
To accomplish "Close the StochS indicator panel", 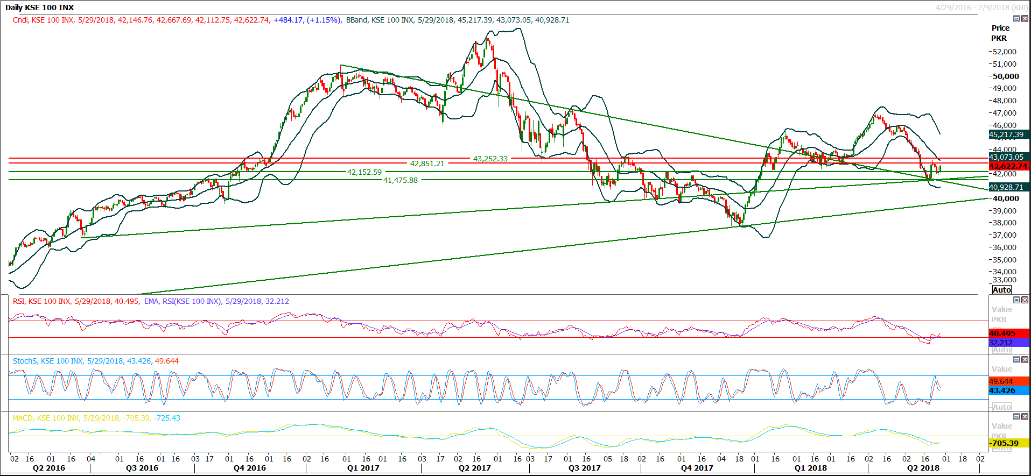I will [x=1025, y=359].
